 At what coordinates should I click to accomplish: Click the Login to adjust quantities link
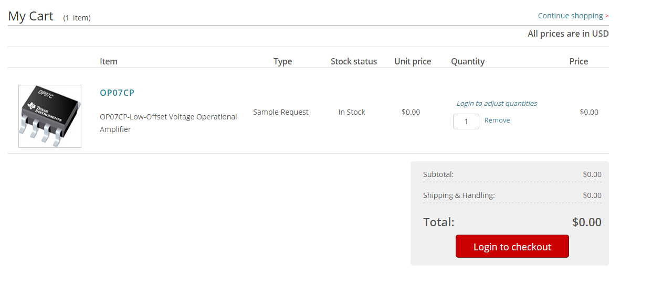click(497, 104)
